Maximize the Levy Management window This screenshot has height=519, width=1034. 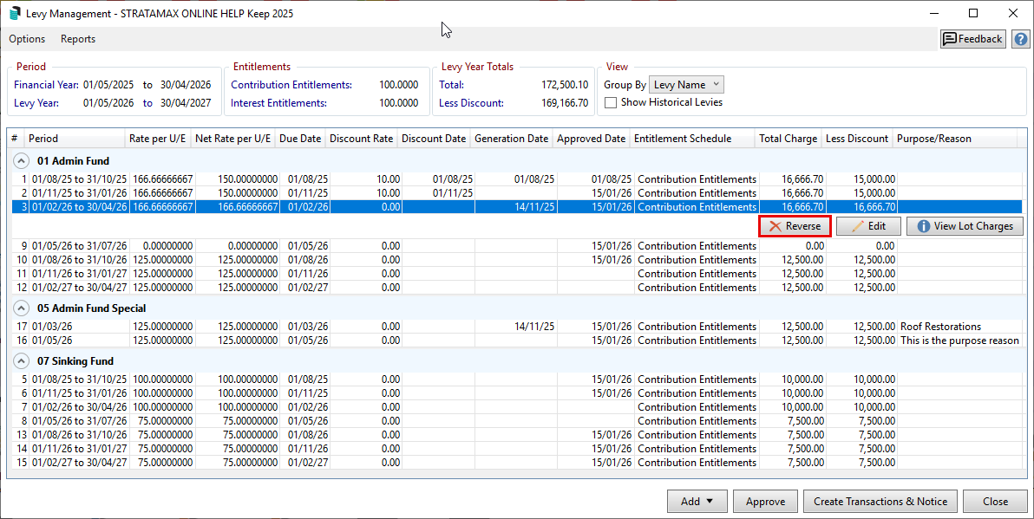coord(973,13)
